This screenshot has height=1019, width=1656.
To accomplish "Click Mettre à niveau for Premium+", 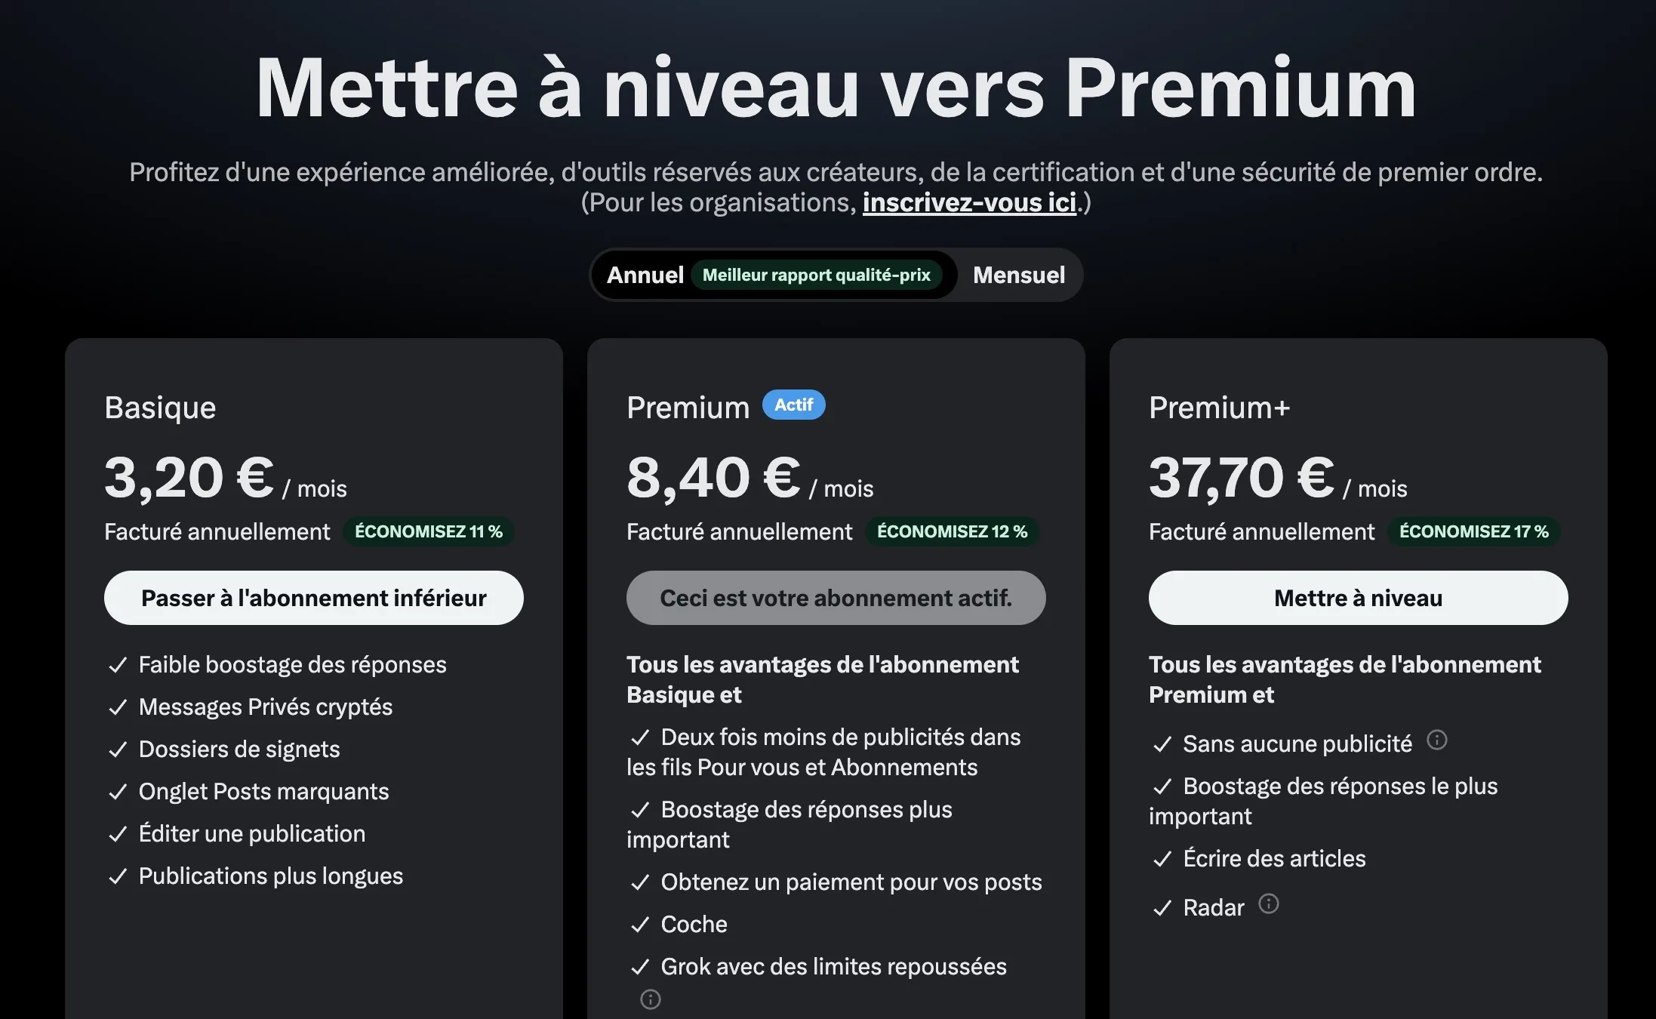I will click(x=1357, y=598).
